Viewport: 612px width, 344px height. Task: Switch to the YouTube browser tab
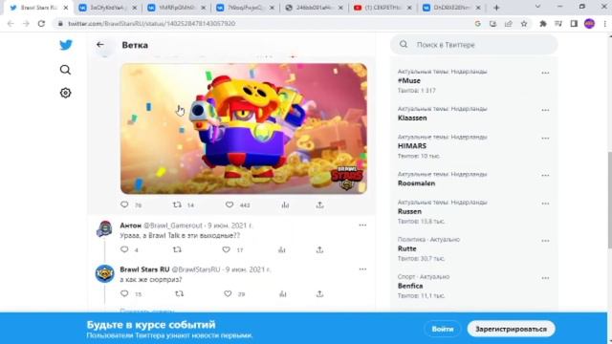pos(382,8)
